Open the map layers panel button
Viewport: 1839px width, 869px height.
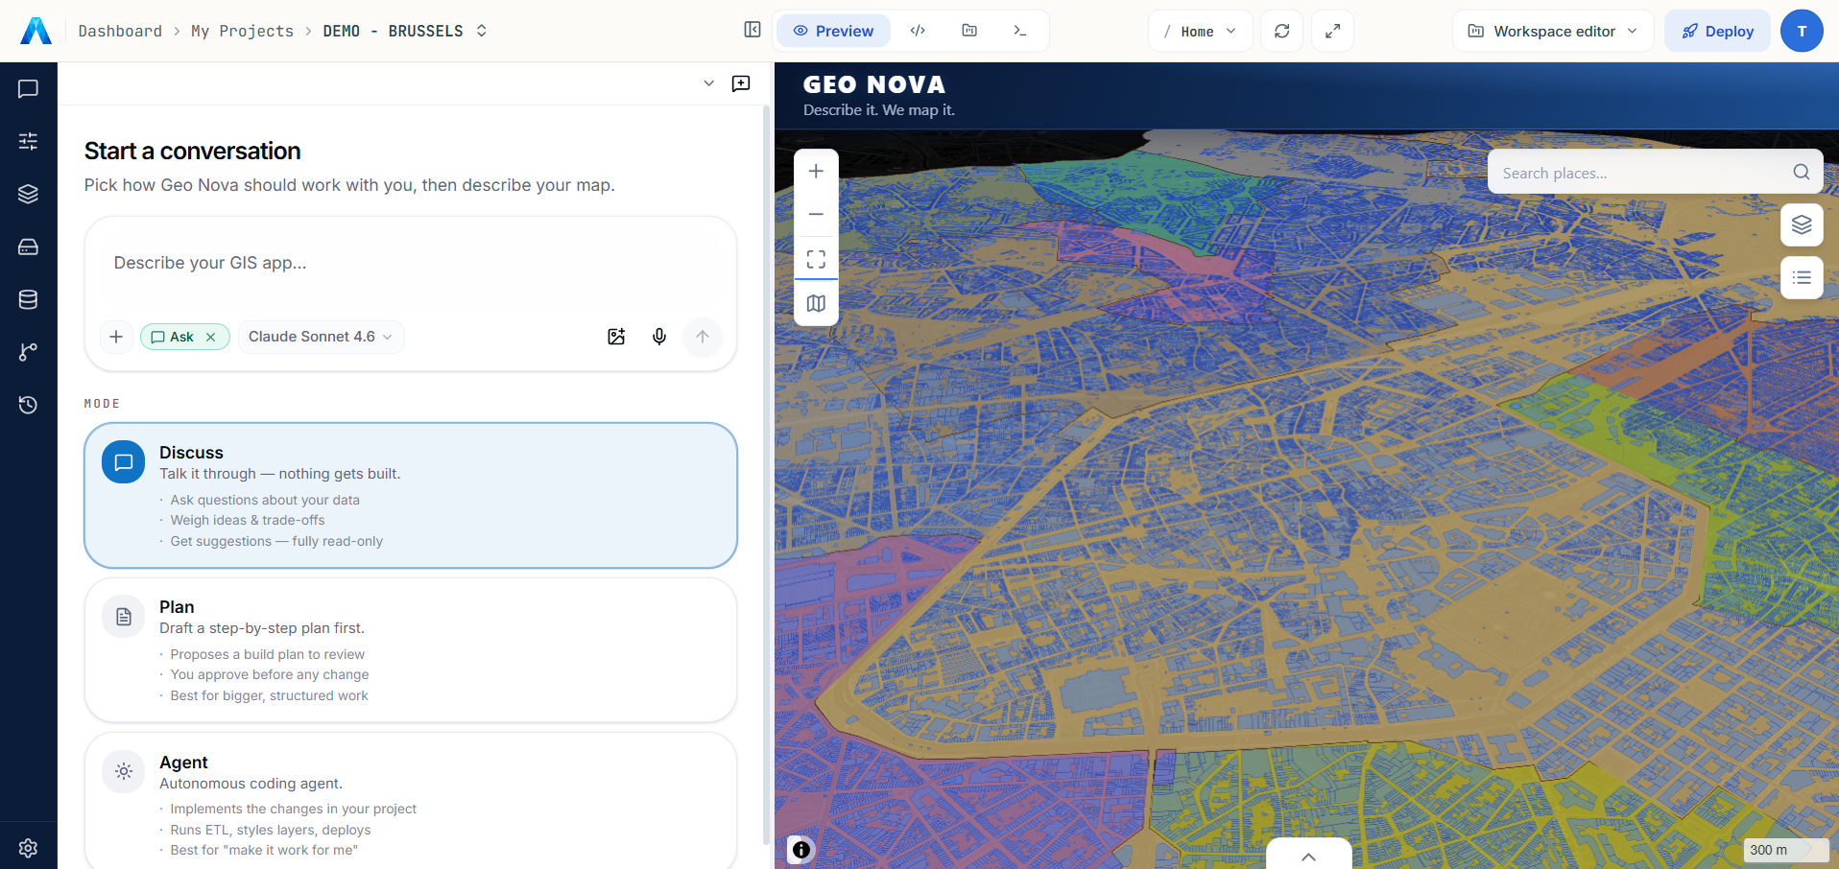pyautogui.click(x=1802, y=224)
